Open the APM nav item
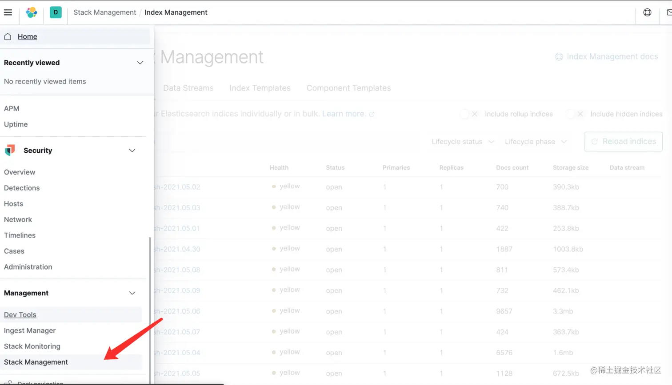The height and width of the screenshot is (385, 672). [12, 108]
